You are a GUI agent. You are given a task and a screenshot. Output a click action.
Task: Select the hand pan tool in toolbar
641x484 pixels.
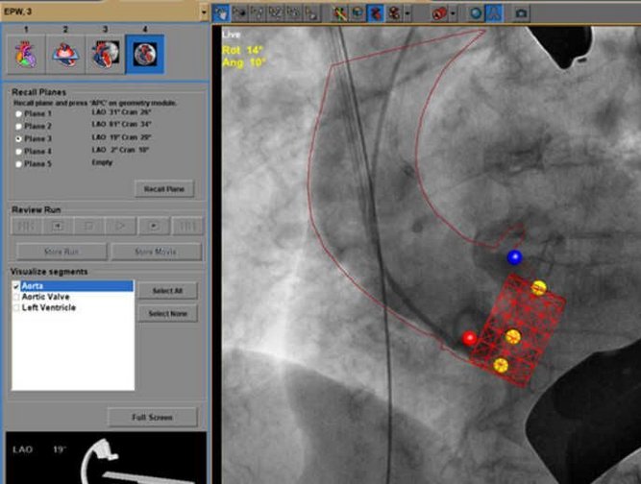pos(221,13)
